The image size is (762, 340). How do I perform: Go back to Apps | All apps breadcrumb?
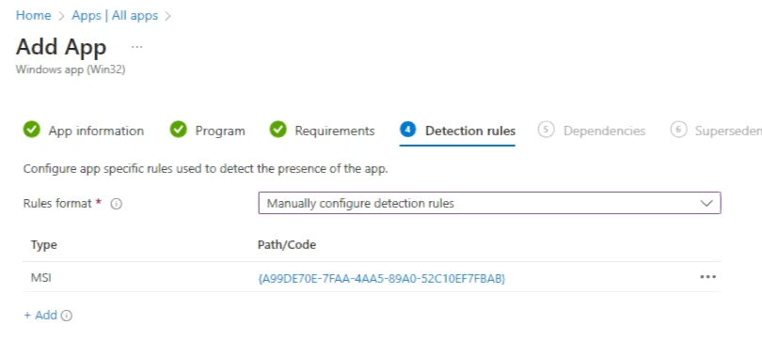[x=115, y=16]
